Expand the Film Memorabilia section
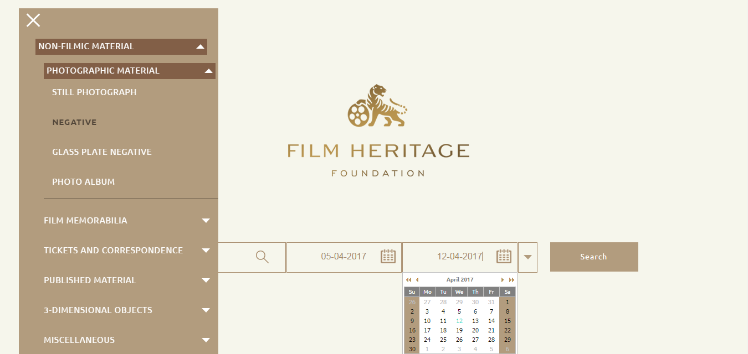 [206, 221]
